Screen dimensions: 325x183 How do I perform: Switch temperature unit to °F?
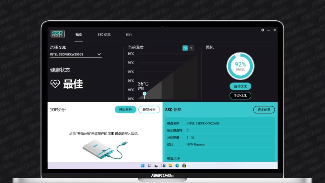click(x=191, y=48)
